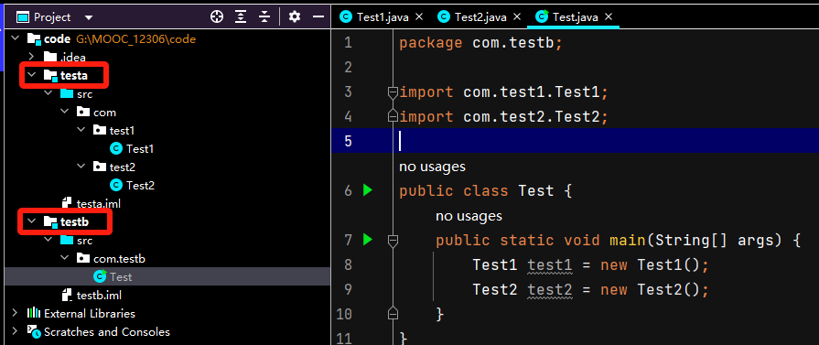Close the Test2.java tab

517,16
